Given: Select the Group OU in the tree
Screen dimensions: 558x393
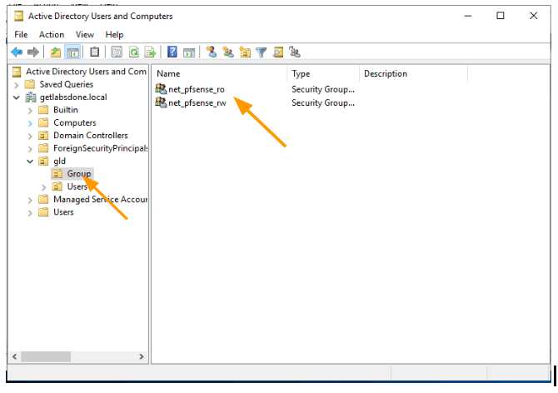Looking at the screenshot, I should click(79, 173).
